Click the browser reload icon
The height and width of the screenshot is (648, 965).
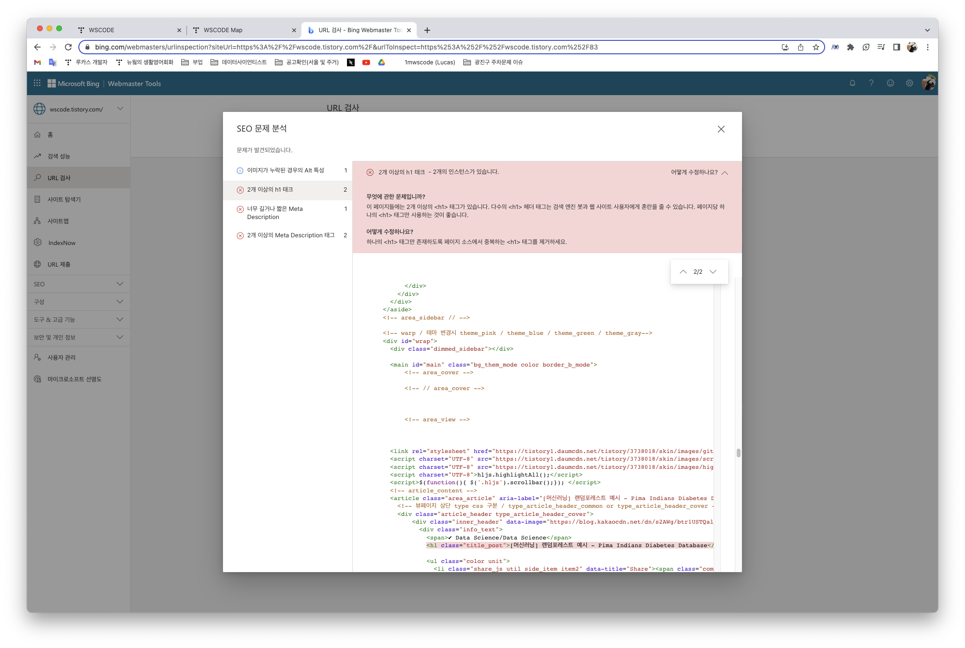(x=68, y=47)
